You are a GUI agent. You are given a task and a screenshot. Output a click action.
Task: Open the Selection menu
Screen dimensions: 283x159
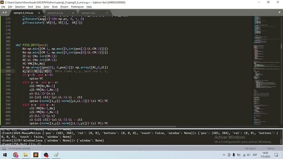pyautogui.click(x=20, y=7)
